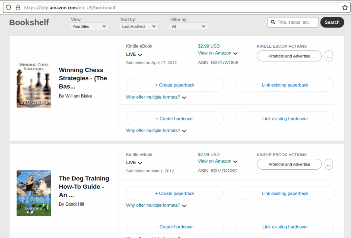351x238 pixels.
Task: Click the magnifier icon in the search field
Action: click(x=273, y=22)
